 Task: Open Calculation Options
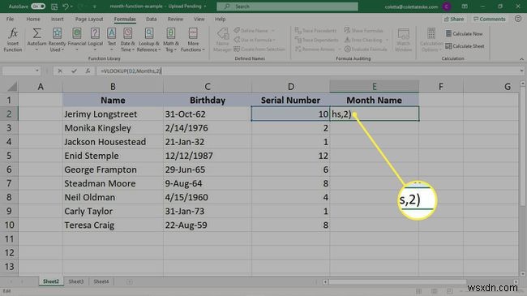[x=431, y=40]
